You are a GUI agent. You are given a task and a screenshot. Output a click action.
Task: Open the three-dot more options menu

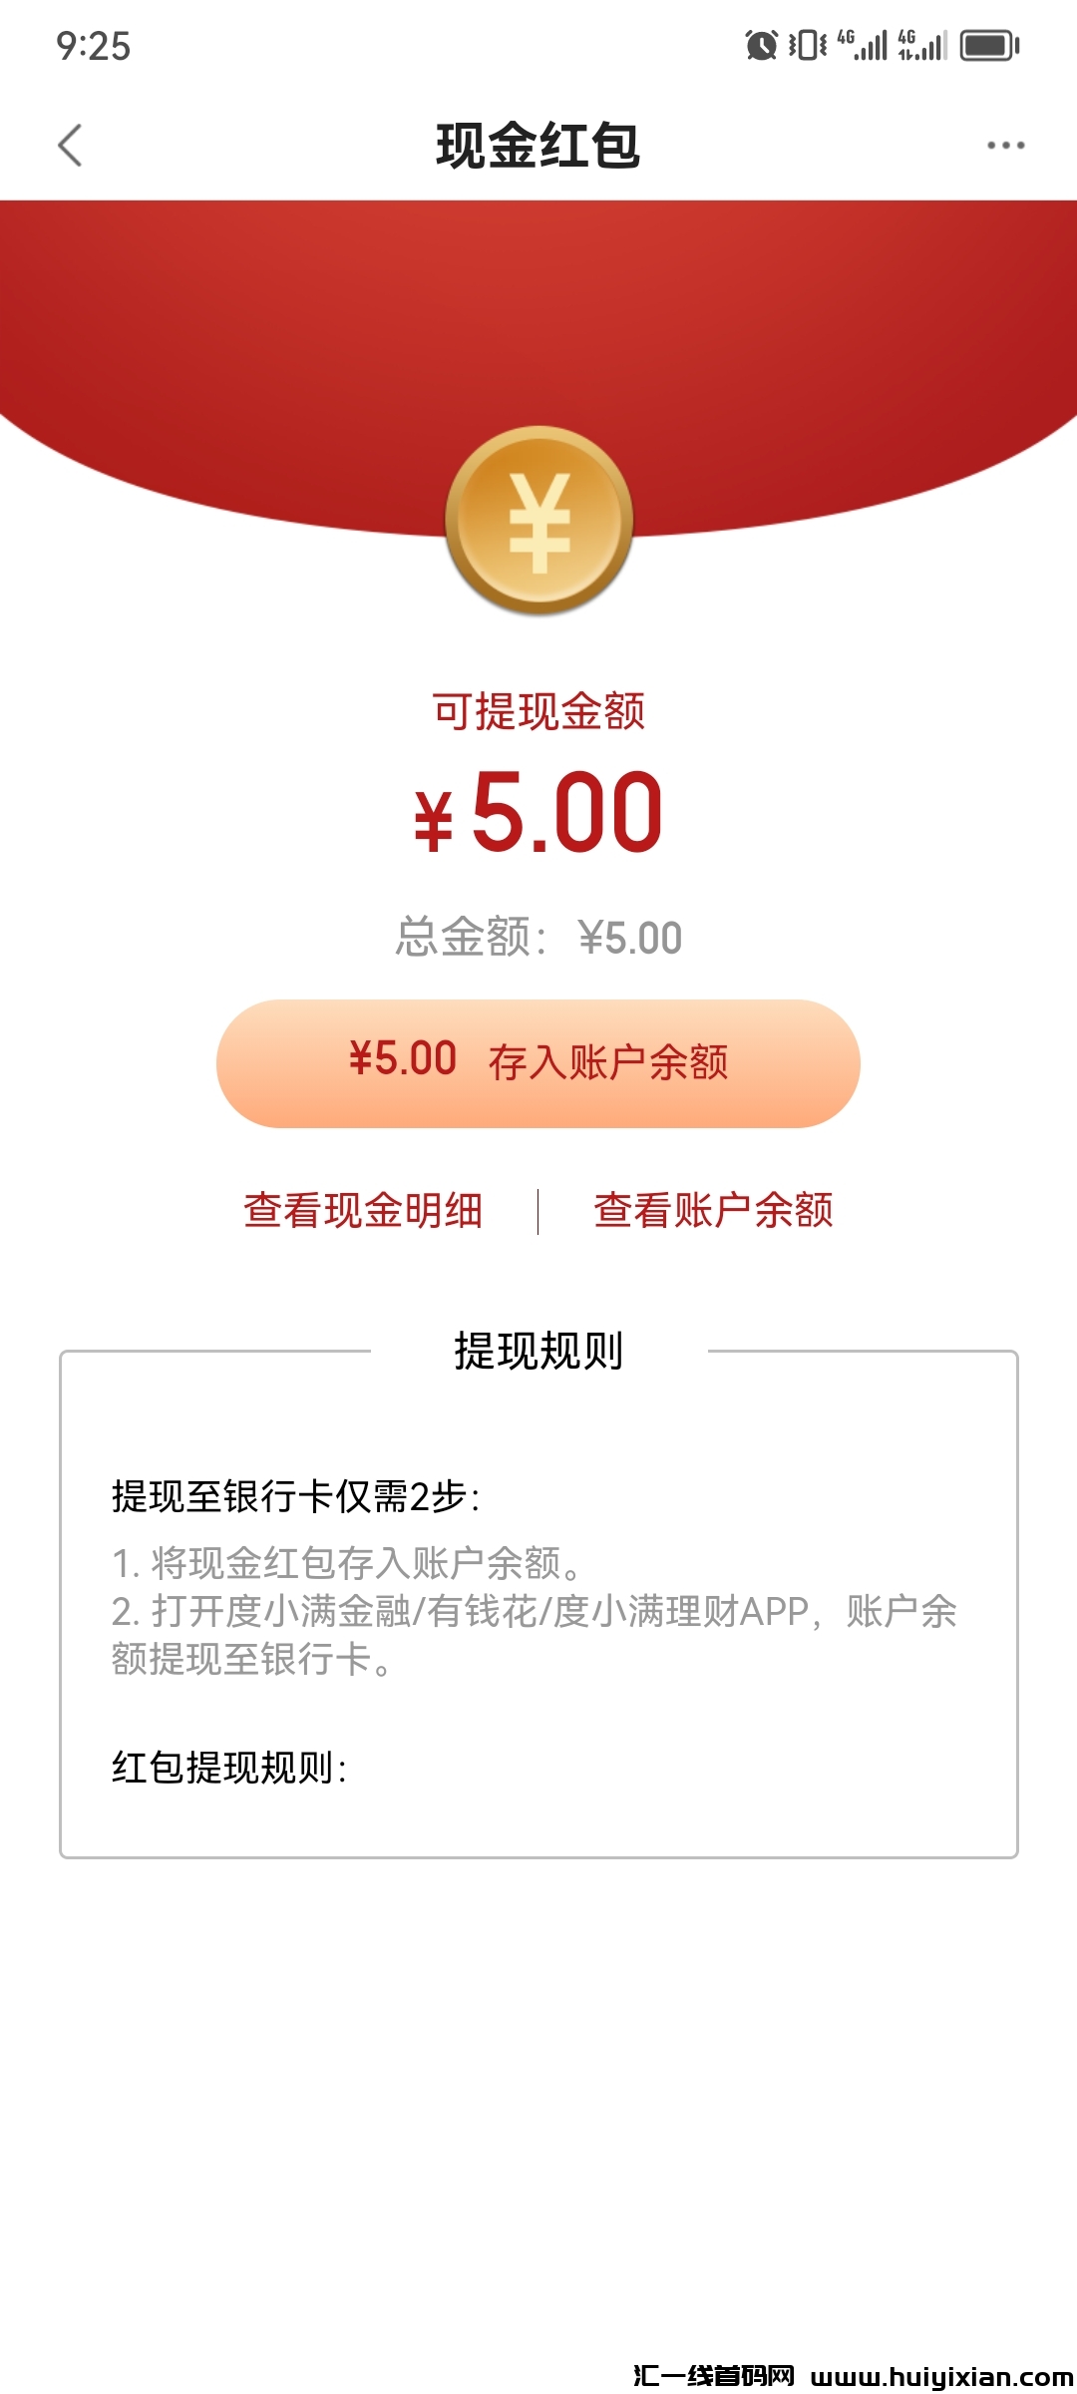coord(1005,146)
